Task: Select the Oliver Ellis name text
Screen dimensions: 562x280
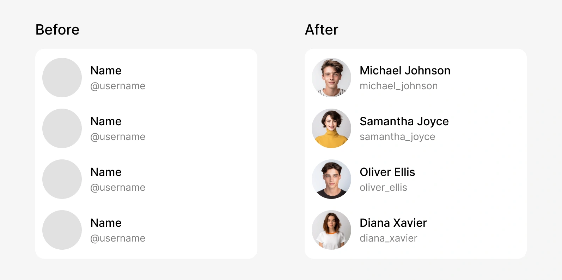Action: click(x=387, y=172)
